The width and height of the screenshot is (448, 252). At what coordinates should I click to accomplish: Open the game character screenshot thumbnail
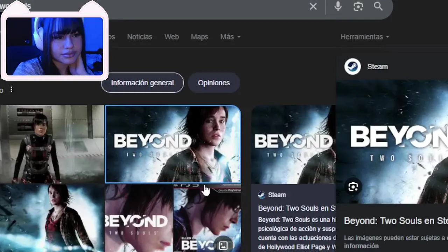click(x=52, y=144)
